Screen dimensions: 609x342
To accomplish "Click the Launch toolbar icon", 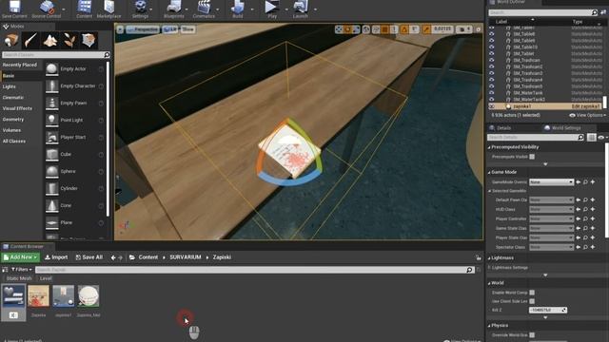I will tap(301, 8).
